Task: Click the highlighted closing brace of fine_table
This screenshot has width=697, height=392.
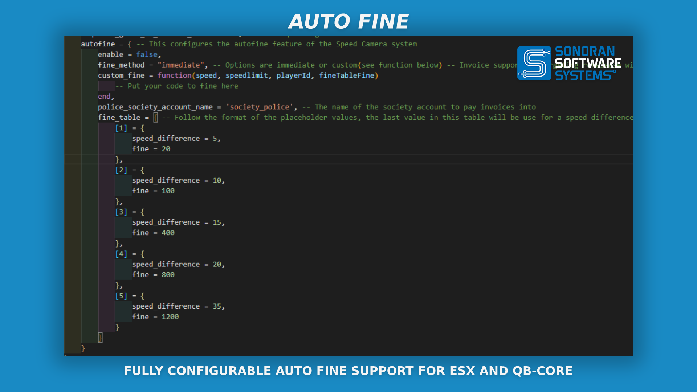Action: (100, 338)
